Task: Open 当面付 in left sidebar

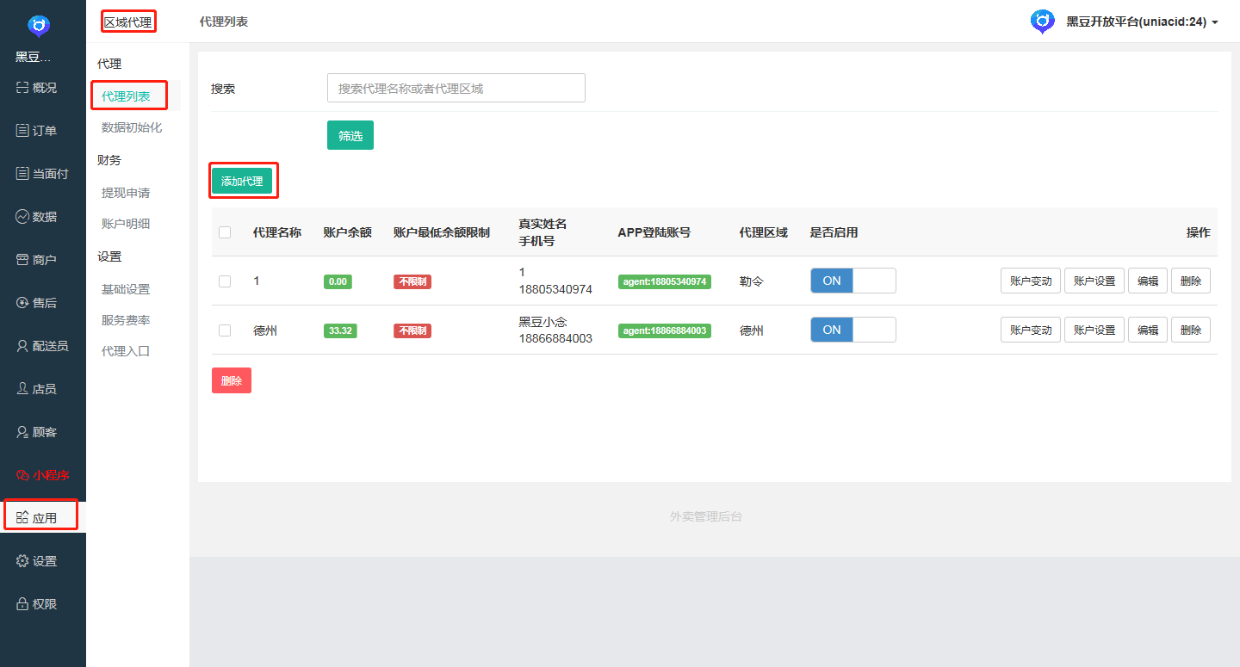Action: coord(42,174)
